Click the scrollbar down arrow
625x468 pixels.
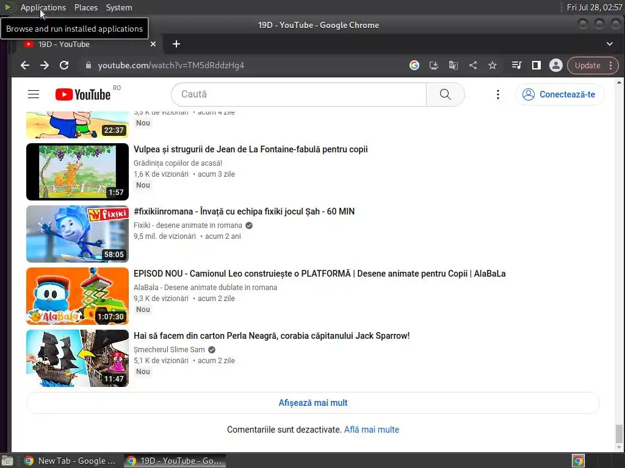tap(619, 448)
